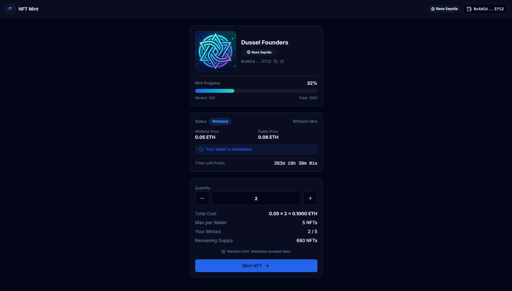This screenshot has width=512, height=291.
Task: Decrease quantity with the minus button
Action: coord(202,198)
